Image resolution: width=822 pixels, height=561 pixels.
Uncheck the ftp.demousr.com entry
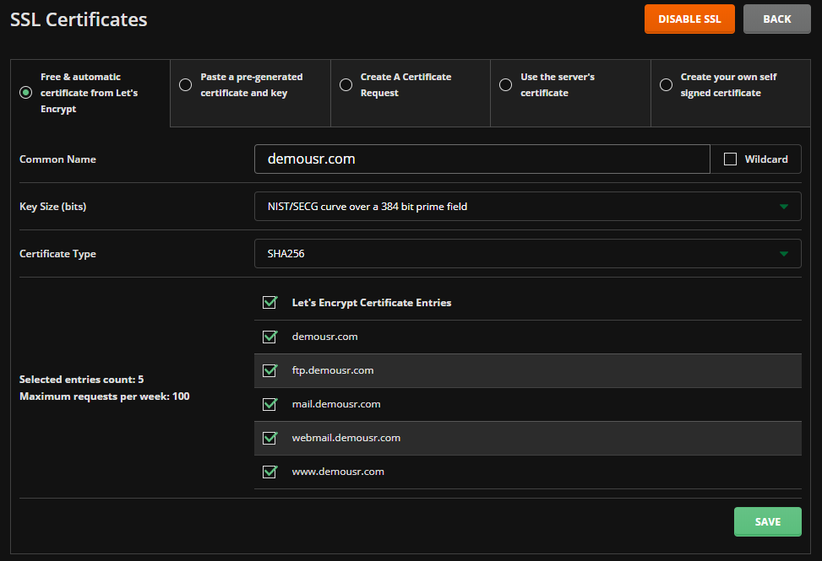pos(270,370)
